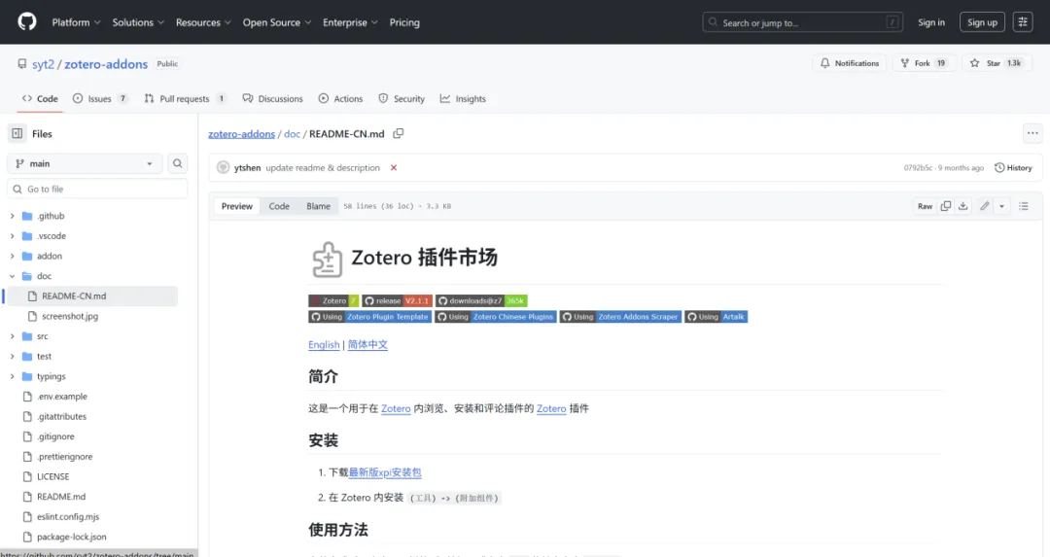Open the Resources dropdown
The image size is (1050, 557).
coord(203,22)
